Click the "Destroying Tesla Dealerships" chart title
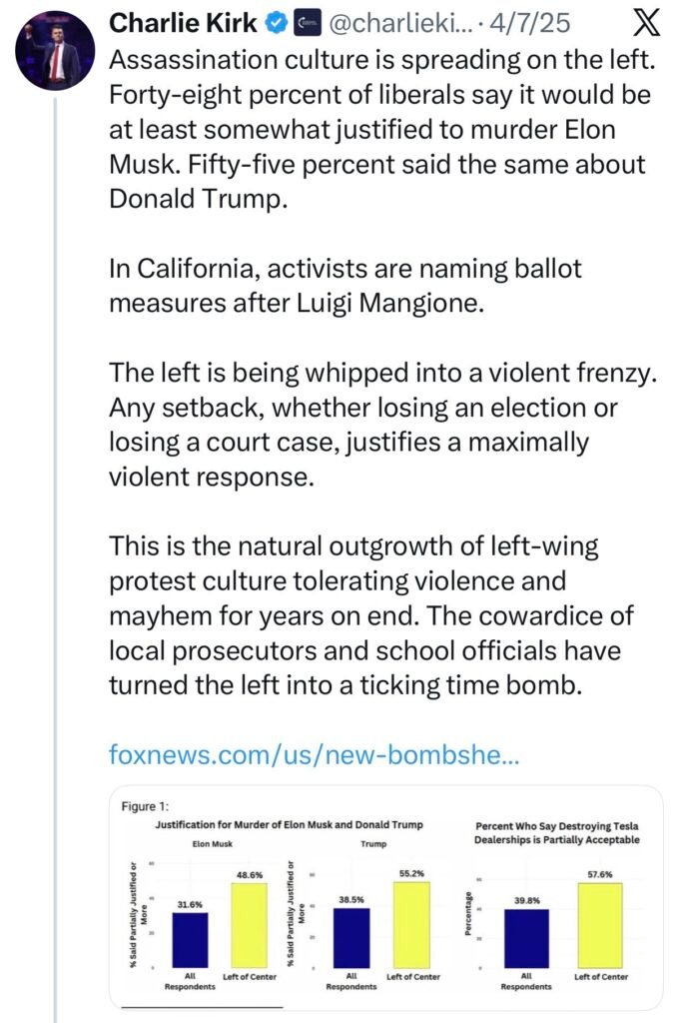The width and height of the screenshot is (679, 1023). point(556,832)
